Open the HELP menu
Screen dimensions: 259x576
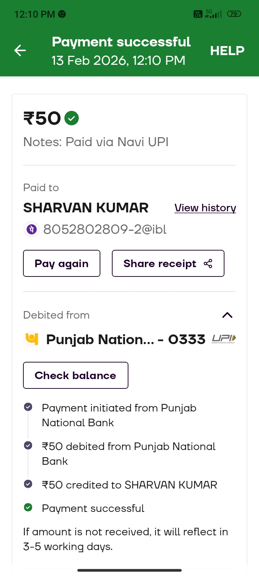click(227, 51)
